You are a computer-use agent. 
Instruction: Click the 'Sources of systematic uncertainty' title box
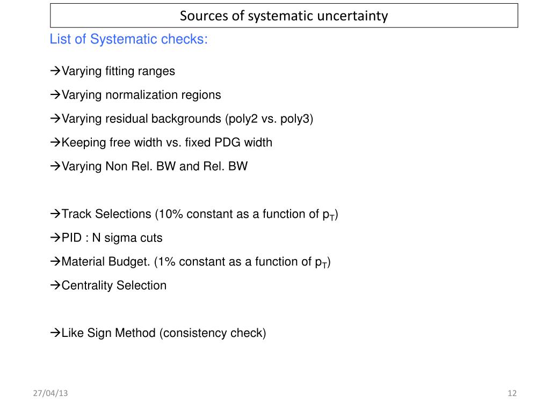[284, 16]
